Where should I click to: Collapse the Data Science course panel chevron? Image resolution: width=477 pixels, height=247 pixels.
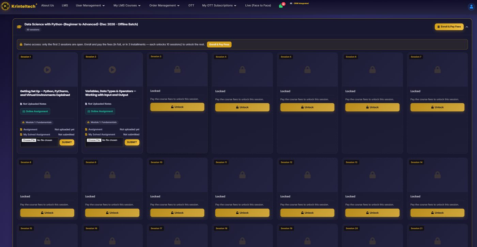[x=467, y=27]
